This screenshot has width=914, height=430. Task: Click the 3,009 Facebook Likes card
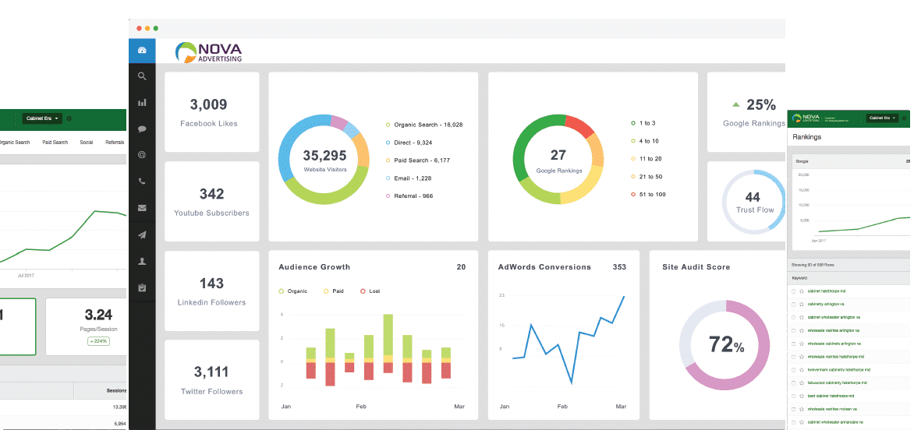tap(211, 111)
